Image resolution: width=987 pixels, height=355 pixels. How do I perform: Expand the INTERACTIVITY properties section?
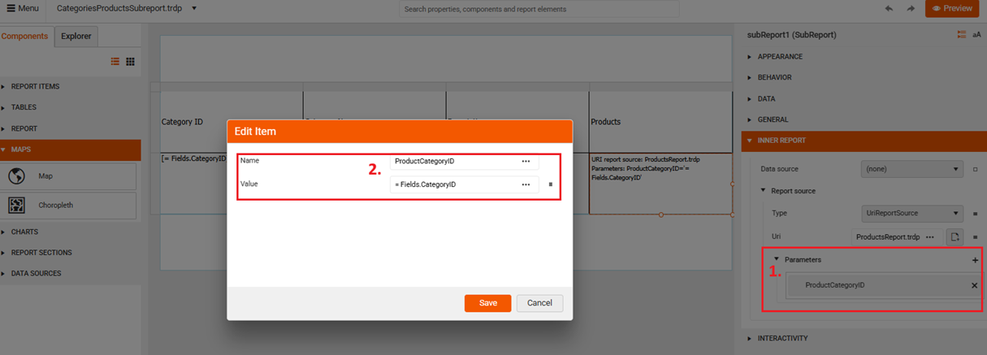[x=863, y=338]
